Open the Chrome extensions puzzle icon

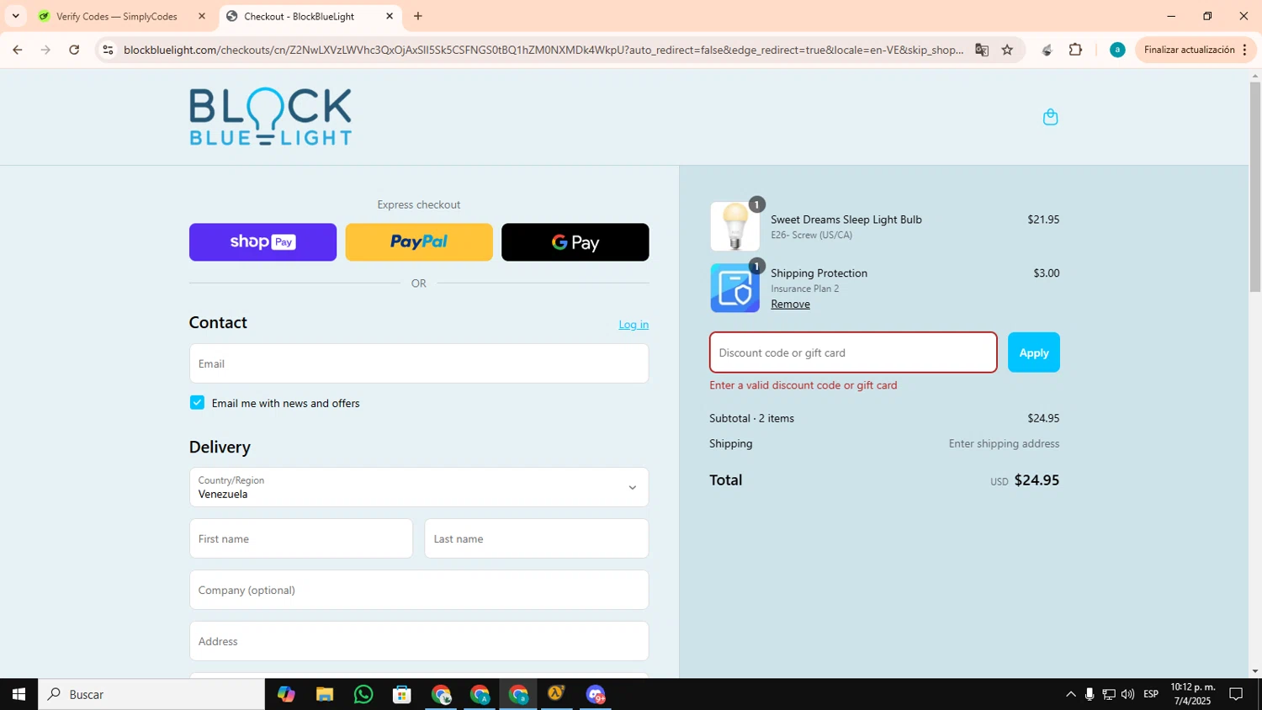(1075, 50)
